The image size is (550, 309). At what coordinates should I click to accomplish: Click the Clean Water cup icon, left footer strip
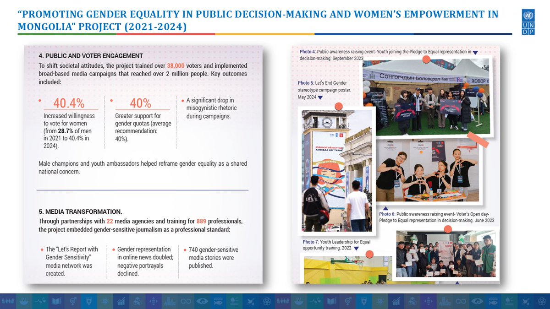coord(89,301)
